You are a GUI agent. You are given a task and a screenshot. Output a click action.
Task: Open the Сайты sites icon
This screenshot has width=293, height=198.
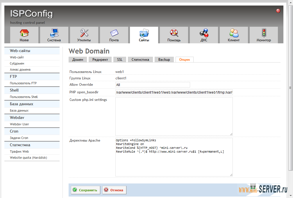[144, 33]
